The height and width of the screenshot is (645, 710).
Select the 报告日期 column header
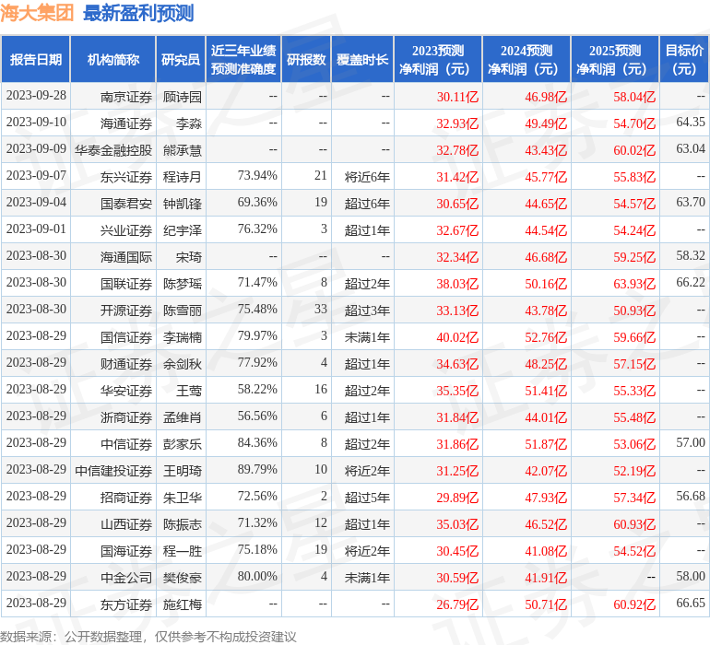36,59
